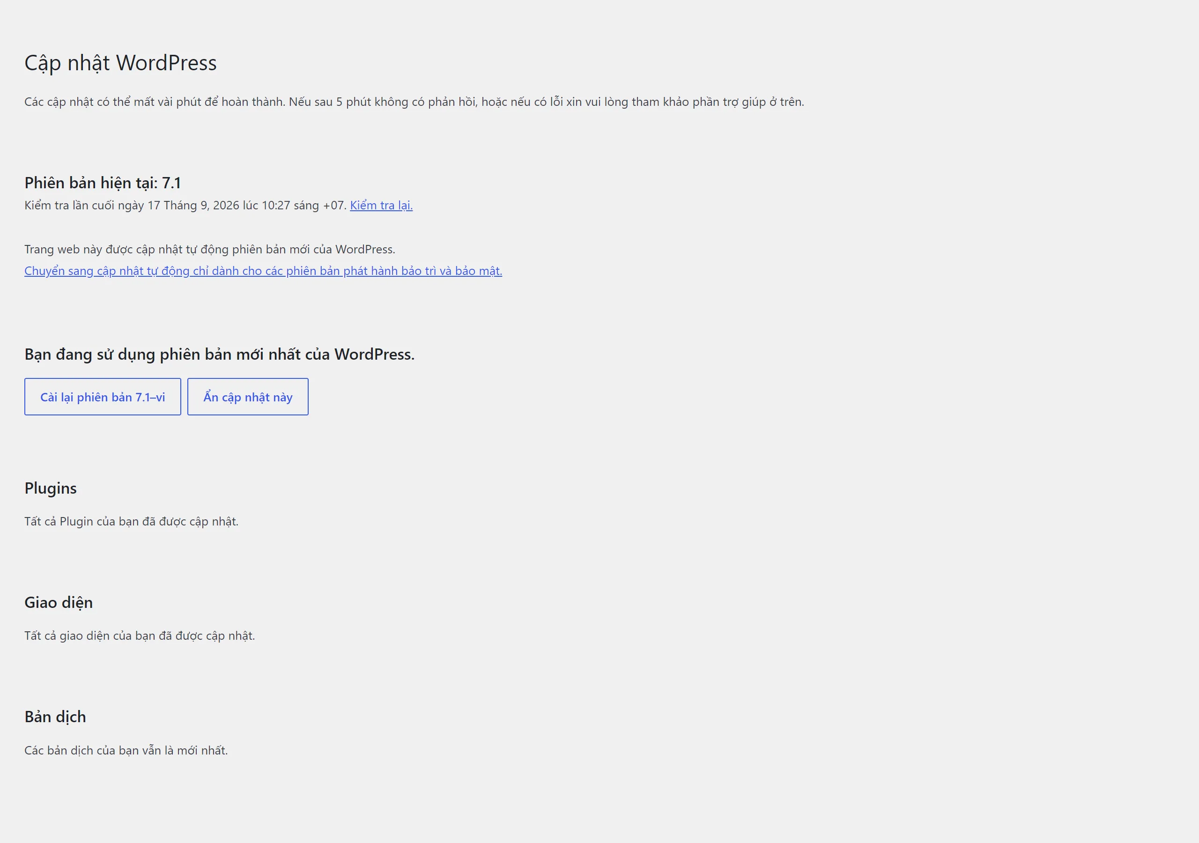Click the "Bản dịch" section heading
The width and height of the screenshot is (1199, 843).
(55, 717)
